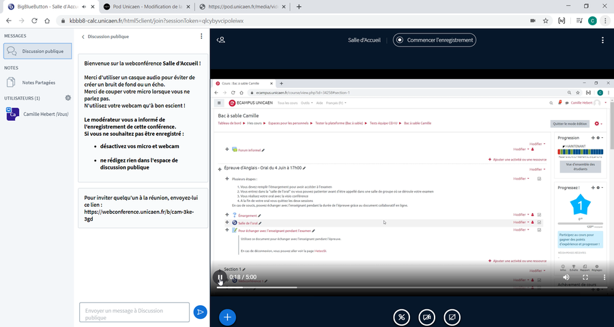Open the BigBlueButton options three-dot menu
The image size is (614, 327).
tap(602, 40)
